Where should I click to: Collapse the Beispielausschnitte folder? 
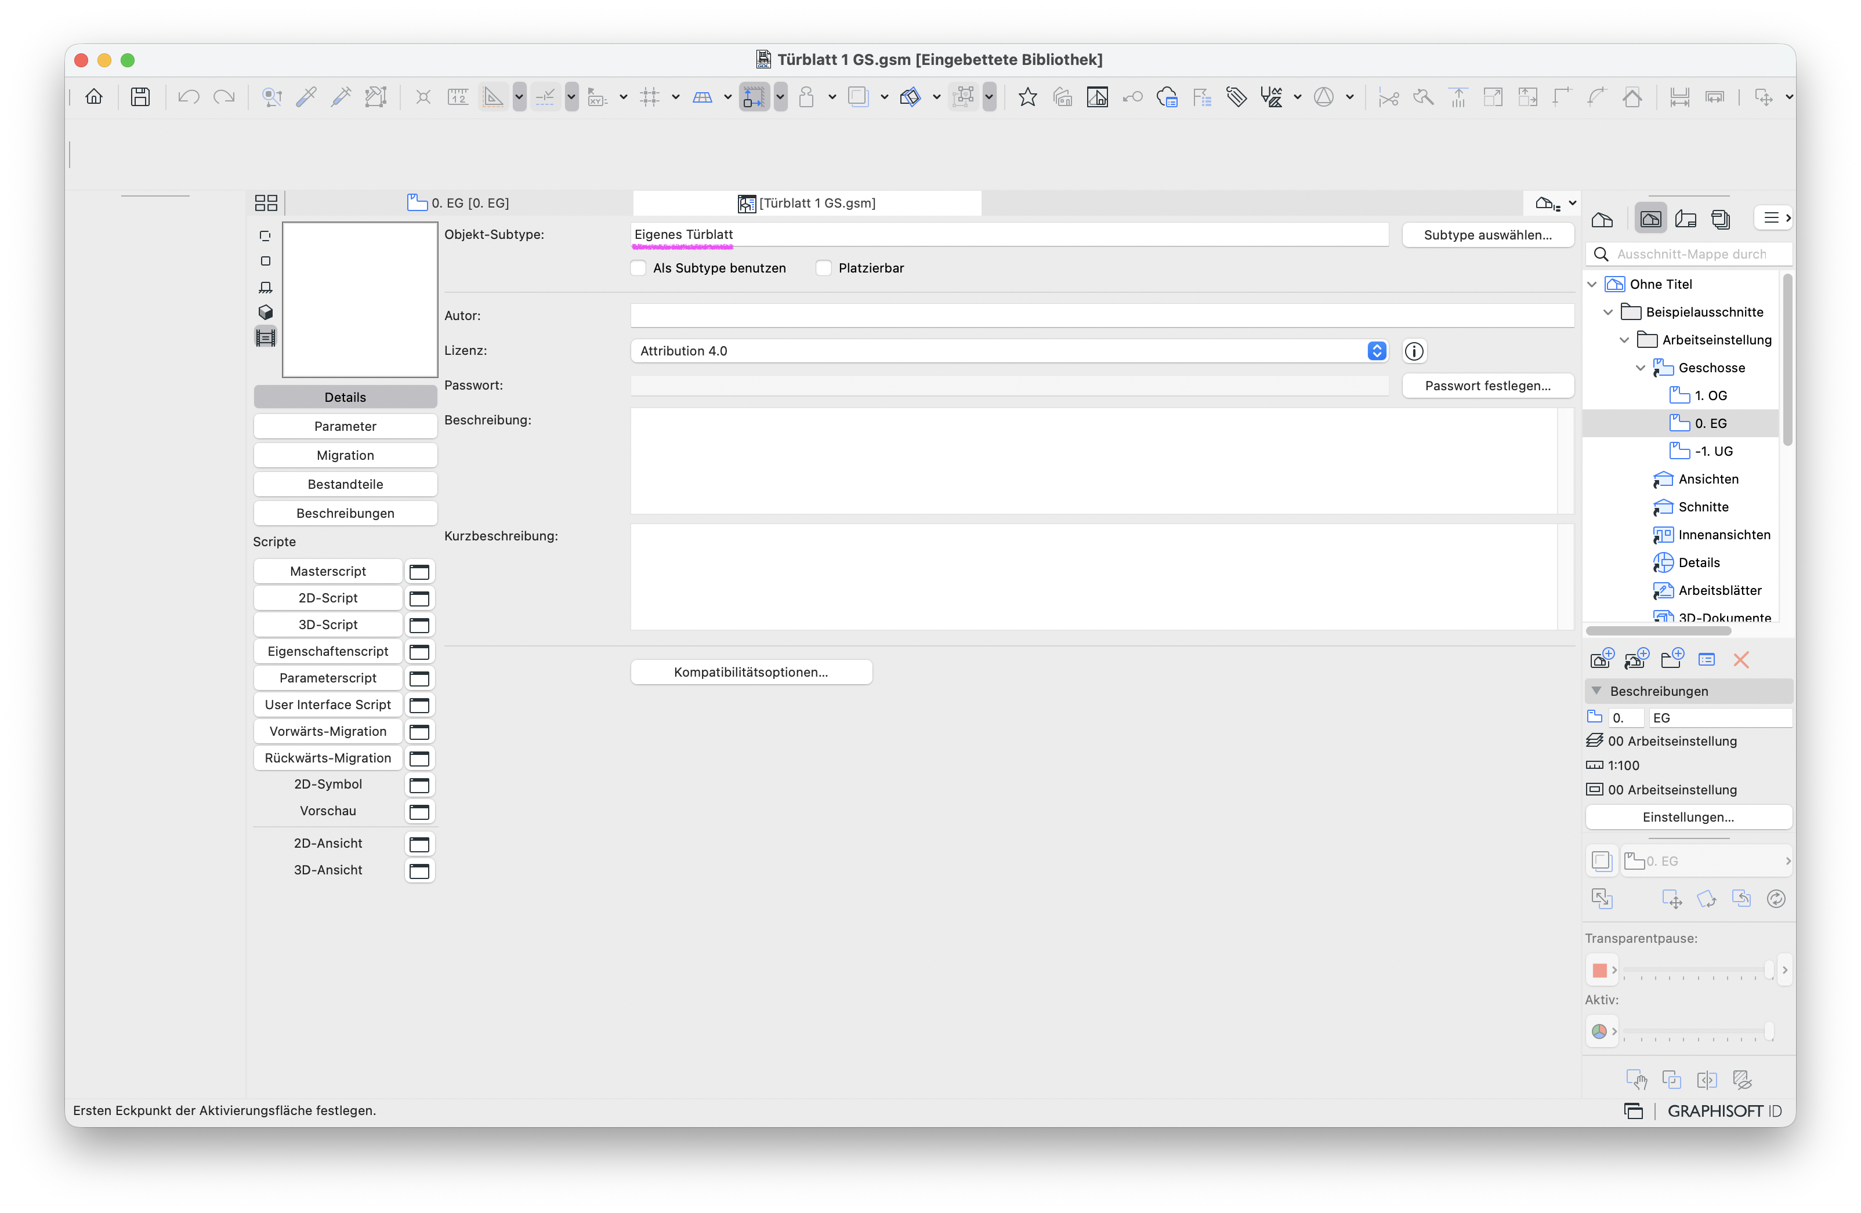click(x=1609, y=312)
